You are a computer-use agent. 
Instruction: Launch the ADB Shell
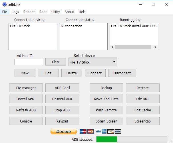[62, 88]
